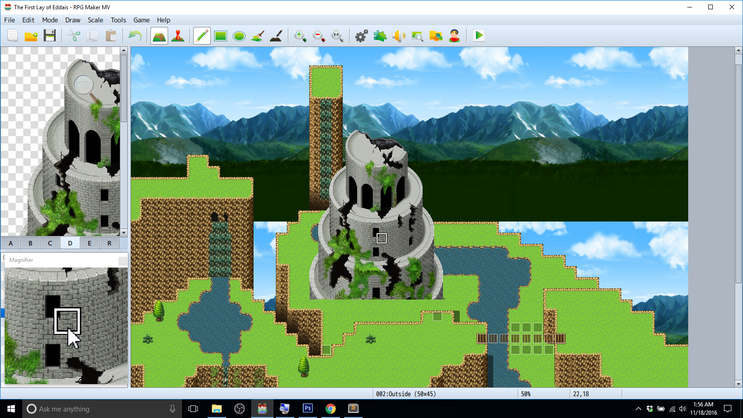Click the Zoom In magnifier
The height and width of the screenshot is (418, 743).
(300, 36)
